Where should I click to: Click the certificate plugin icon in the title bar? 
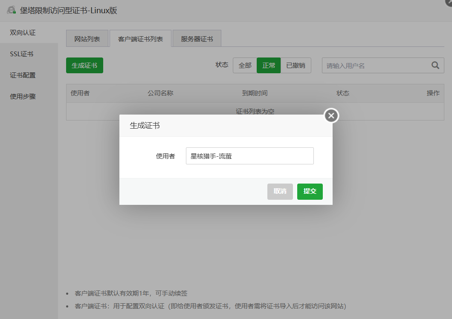[x=12, y=10]
